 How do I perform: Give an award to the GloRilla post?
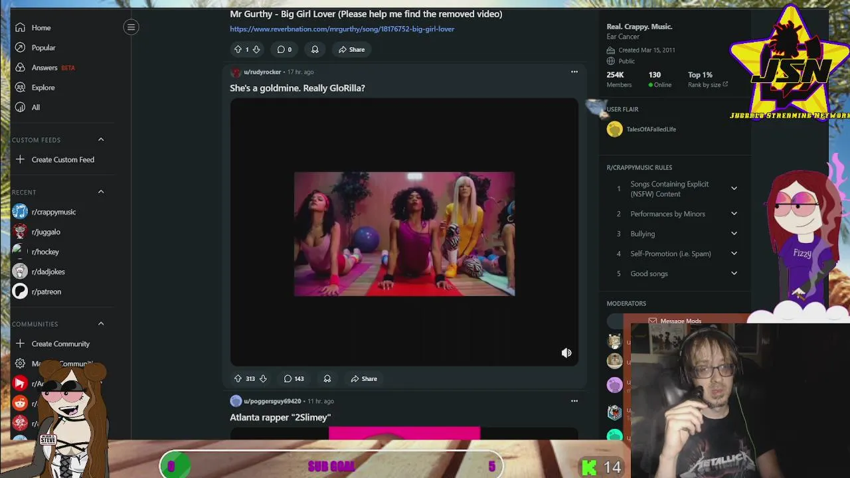point(327,378)
